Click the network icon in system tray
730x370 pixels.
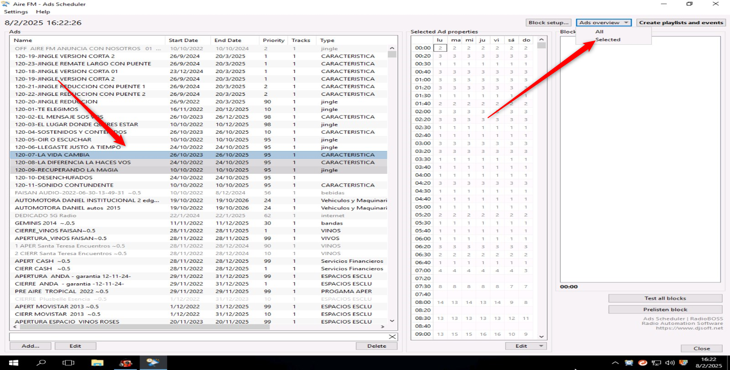[657, 363]
